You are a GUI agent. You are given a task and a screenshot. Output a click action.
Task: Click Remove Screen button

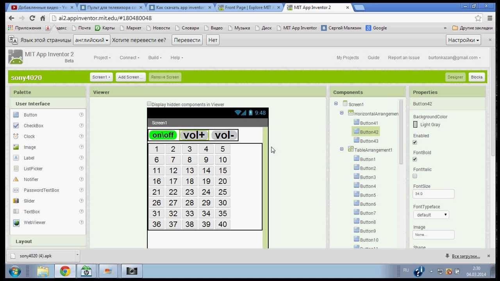point(165,77)
